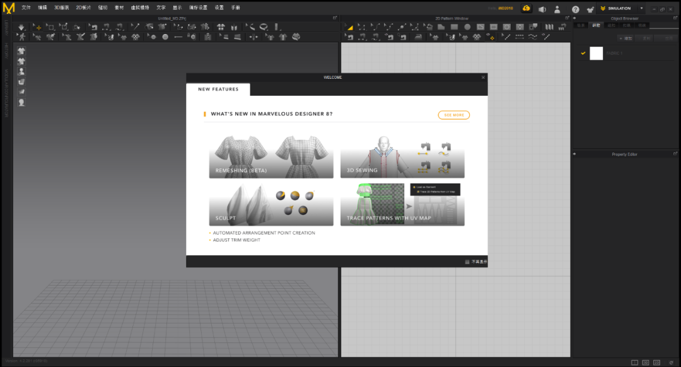Click the speaker announcement icon
This screenshot has width=681, height=367.
542,9
